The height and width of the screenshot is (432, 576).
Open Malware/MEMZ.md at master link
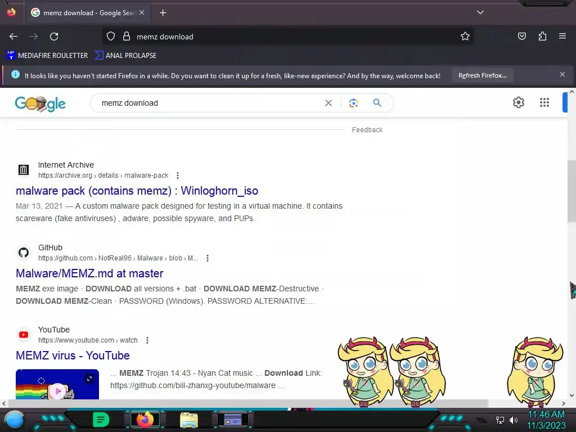click(x=89, y=273)
